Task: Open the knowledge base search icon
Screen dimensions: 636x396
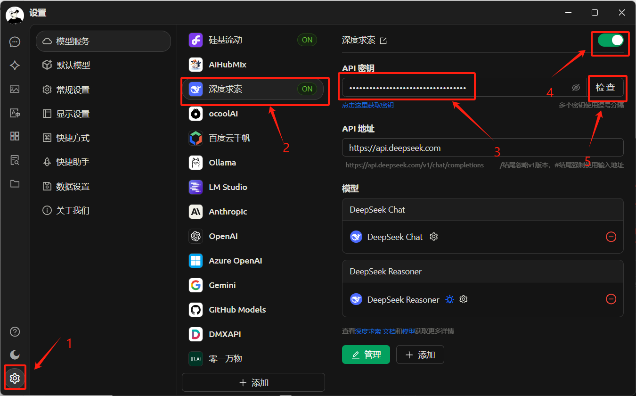Action: tap(15, 160)
